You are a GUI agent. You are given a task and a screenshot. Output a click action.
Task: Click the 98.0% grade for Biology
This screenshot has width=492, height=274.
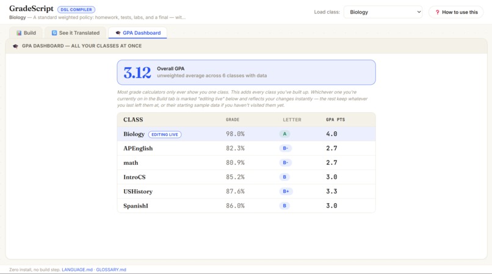click(x=236, y=134)
